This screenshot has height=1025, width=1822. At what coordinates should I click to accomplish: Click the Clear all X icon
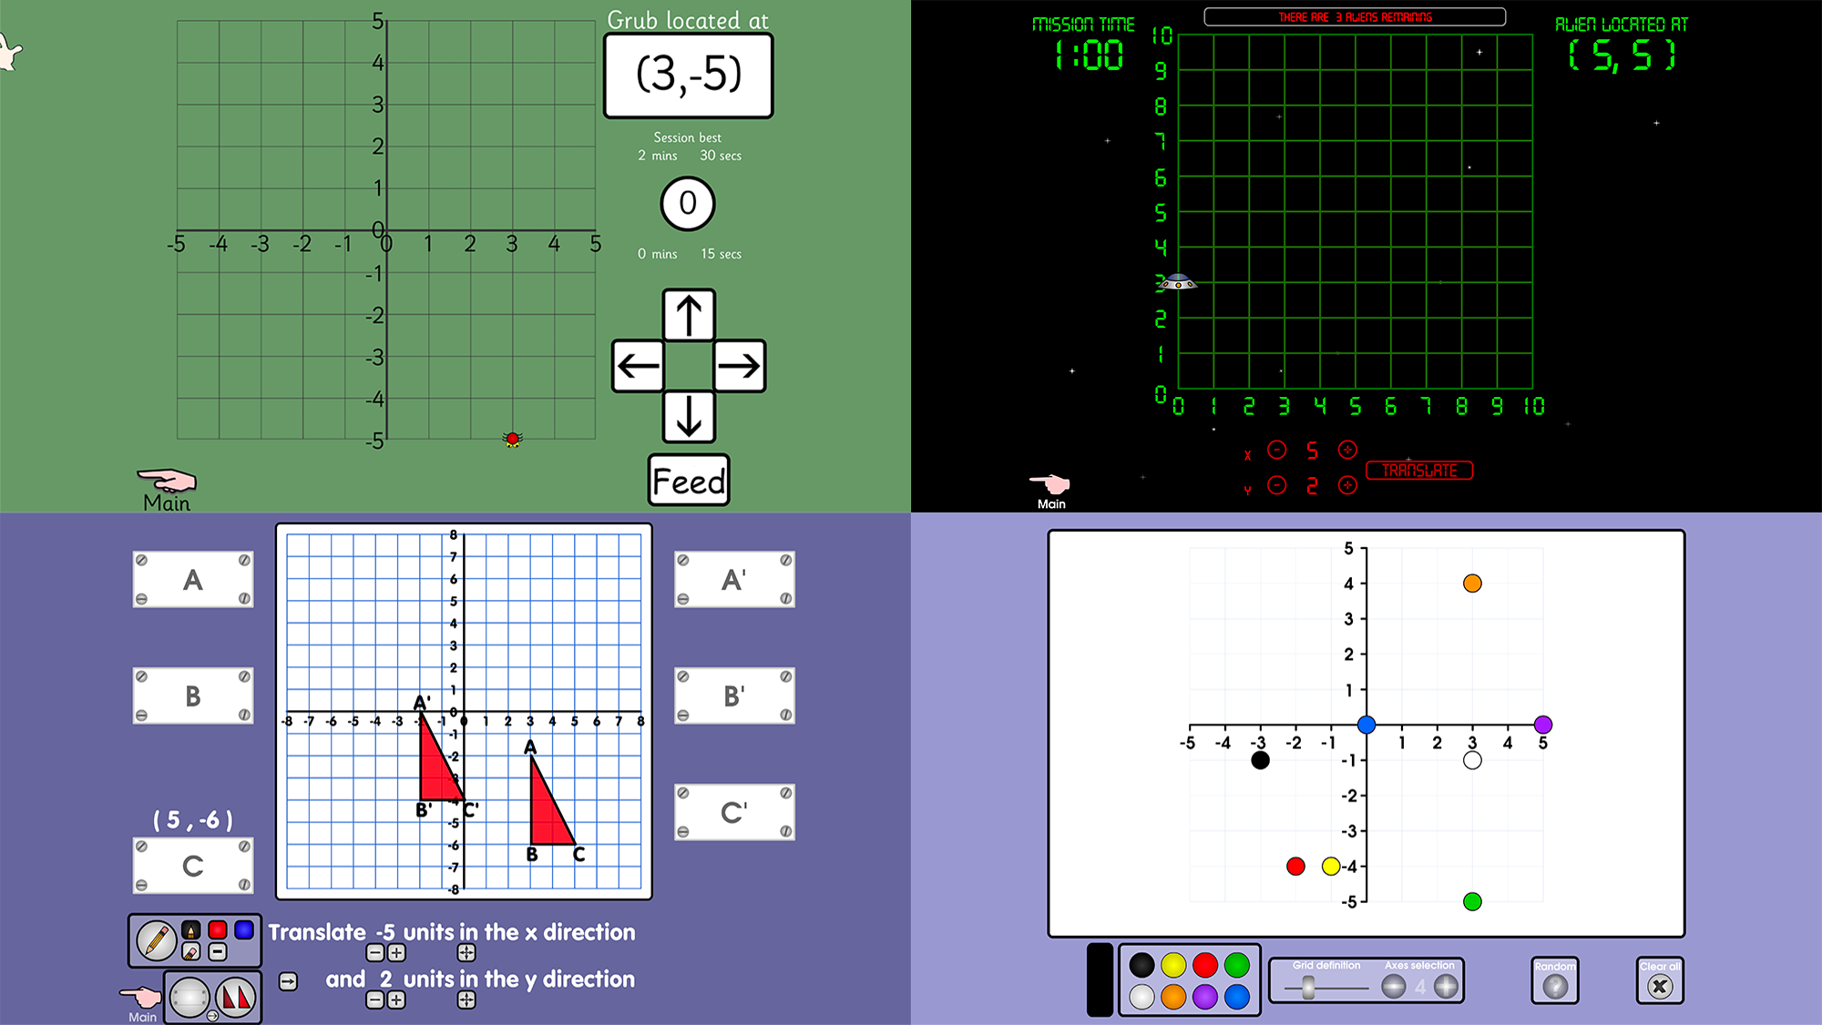(1660, 986)
